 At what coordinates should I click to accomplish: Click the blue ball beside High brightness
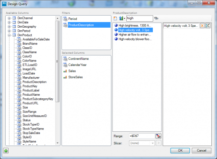[116, 26]
